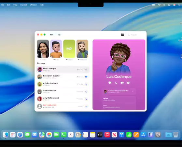Open the Edit menu in menu bar
The width and height of the screenshot is (182, 147).
[8, 5]
